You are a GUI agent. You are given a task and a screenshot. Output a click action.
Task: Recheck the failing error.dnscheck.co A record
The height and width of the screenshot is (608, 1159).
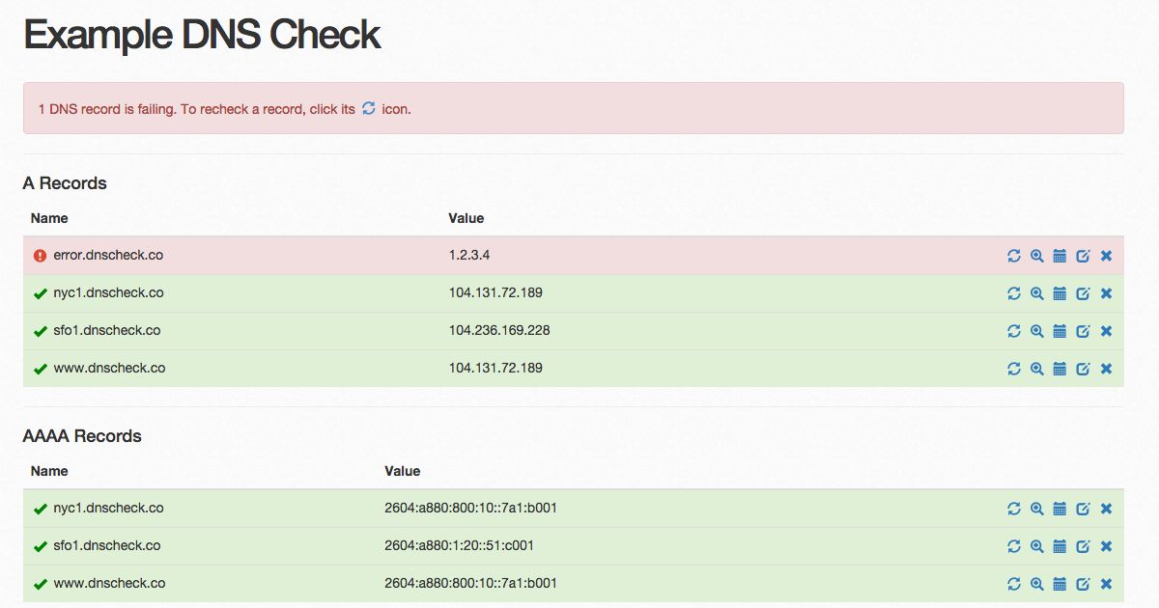[x=1014, y=256]
